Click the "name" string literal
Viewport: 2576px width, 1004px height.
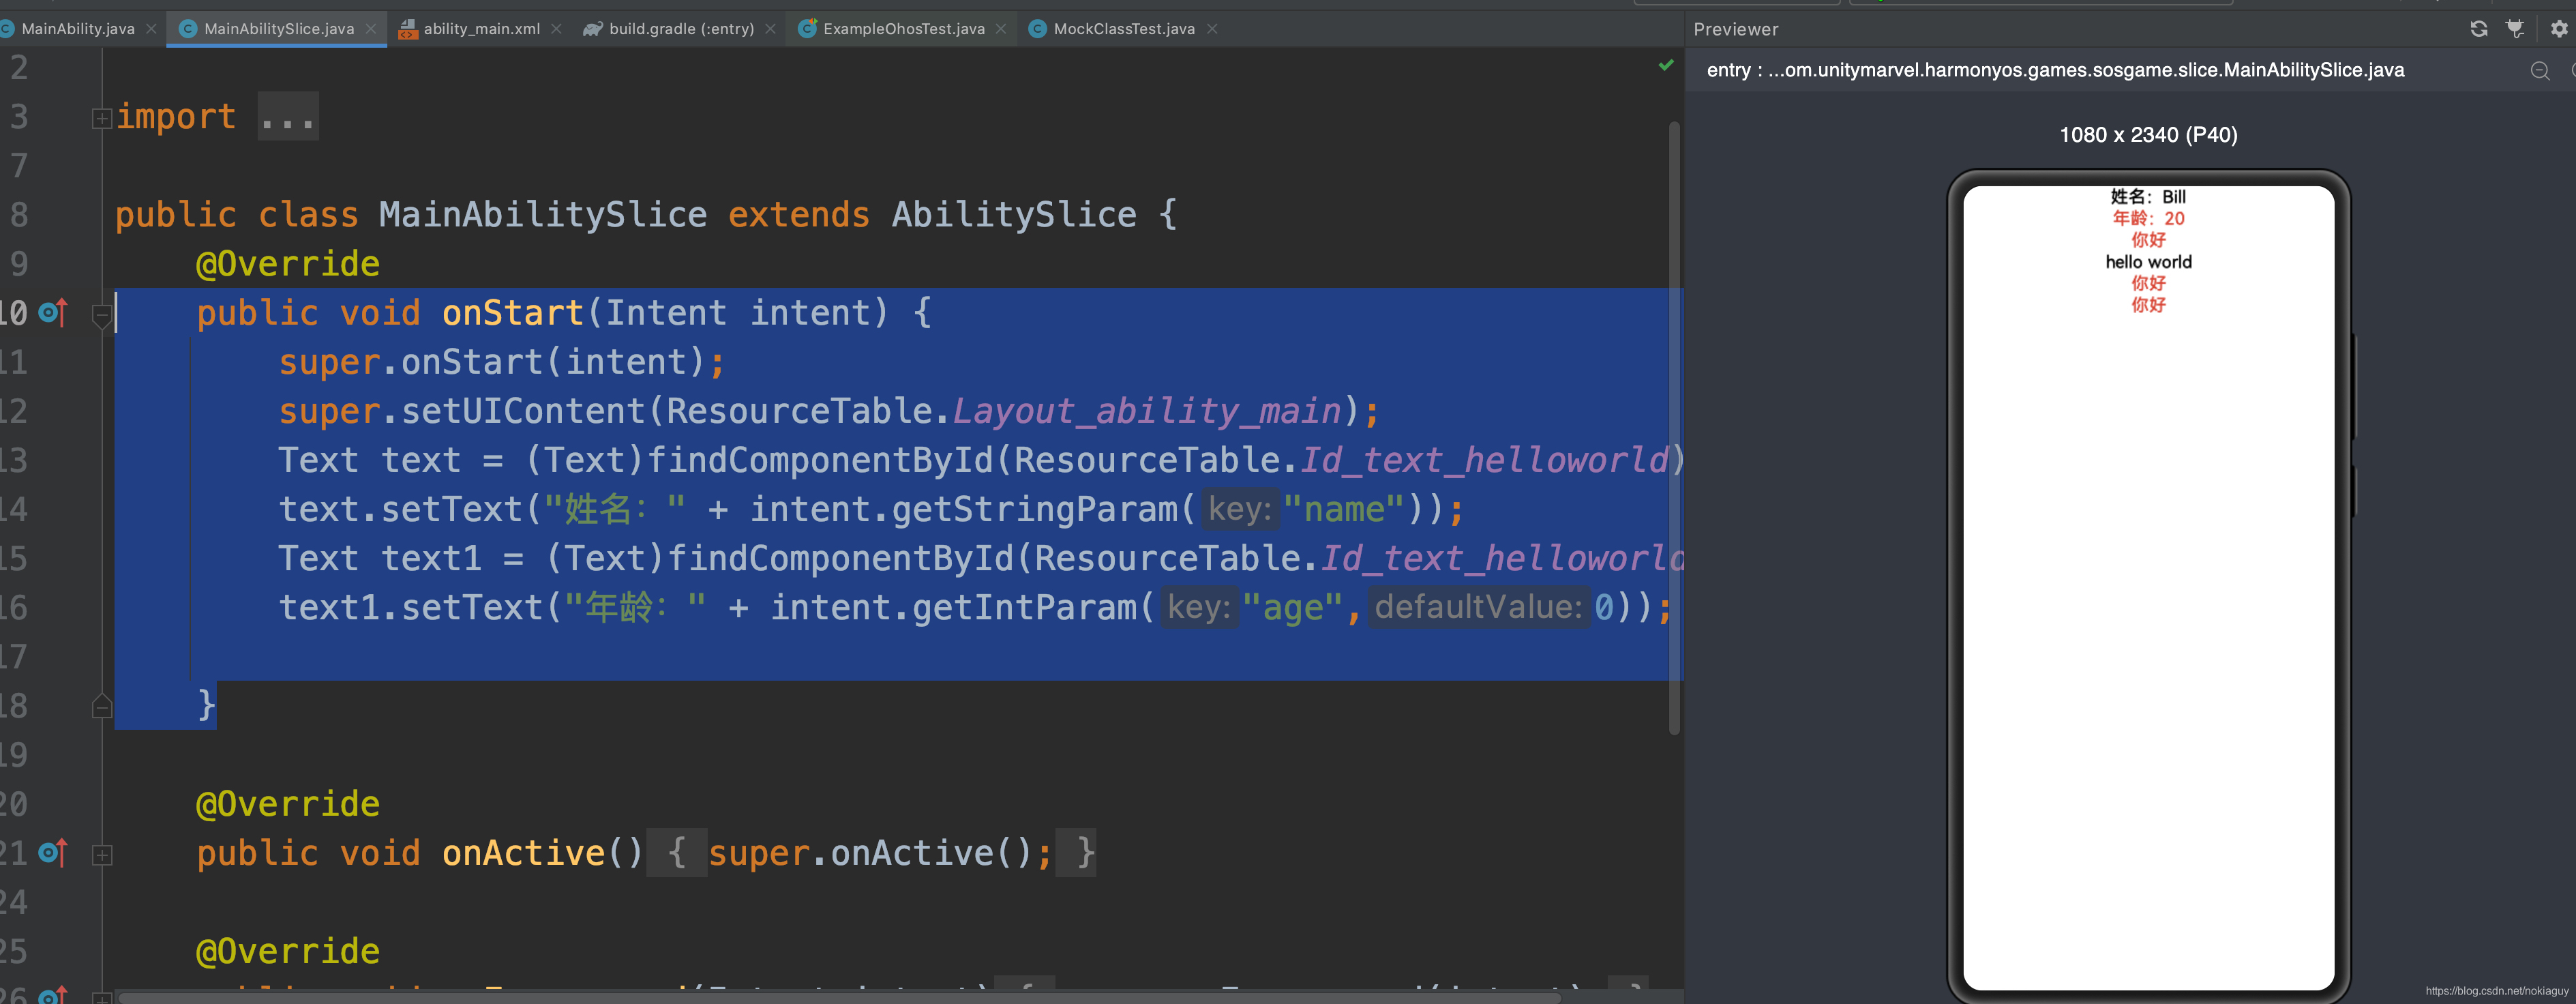(x=1345, y=509)
